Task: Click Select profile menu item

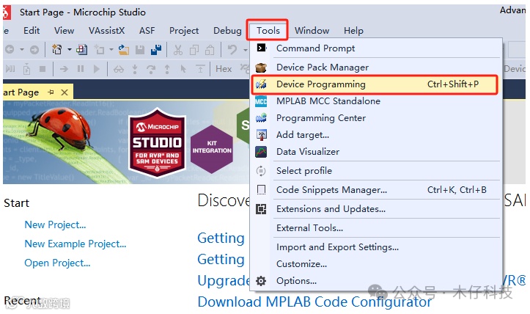Action: coord(376,170)
